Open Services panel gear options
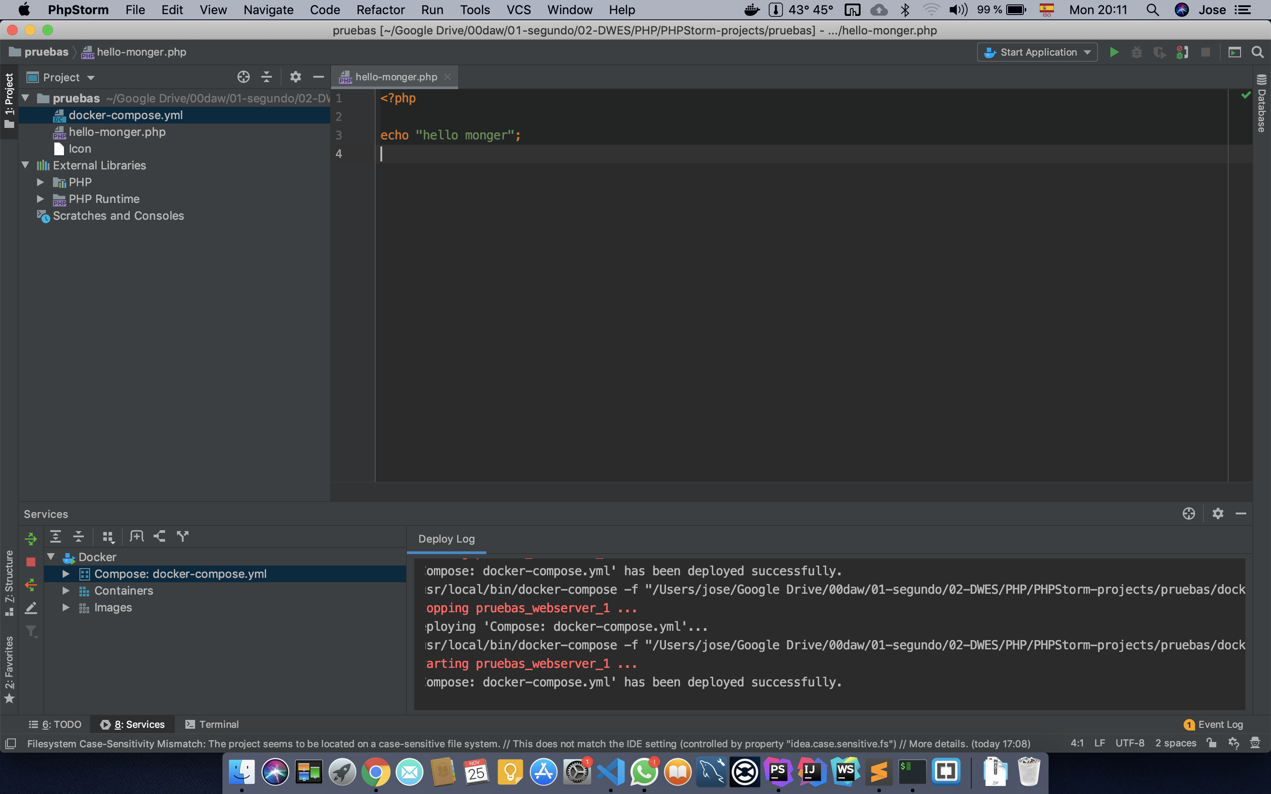The height and width of the screenshot is (794, 1271). [x=1218, y=513]
